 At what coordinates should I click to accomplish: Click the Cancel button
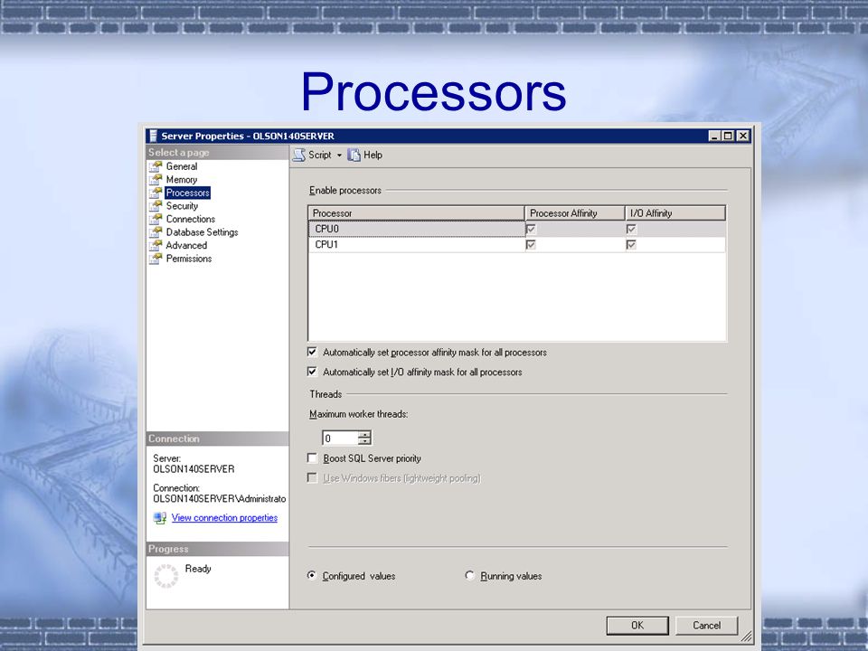(706, 626)
